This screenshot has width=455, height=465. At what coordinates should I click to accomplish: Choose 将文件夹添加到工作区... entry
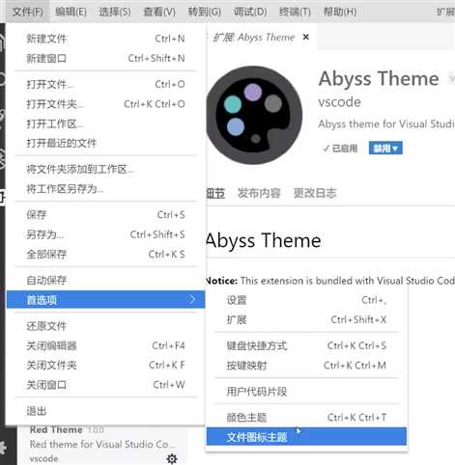[105, 169]
